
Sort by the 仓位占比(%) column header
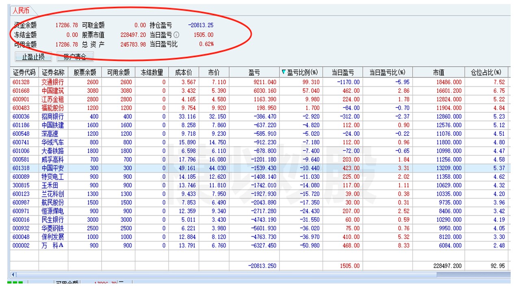point(487,73)
